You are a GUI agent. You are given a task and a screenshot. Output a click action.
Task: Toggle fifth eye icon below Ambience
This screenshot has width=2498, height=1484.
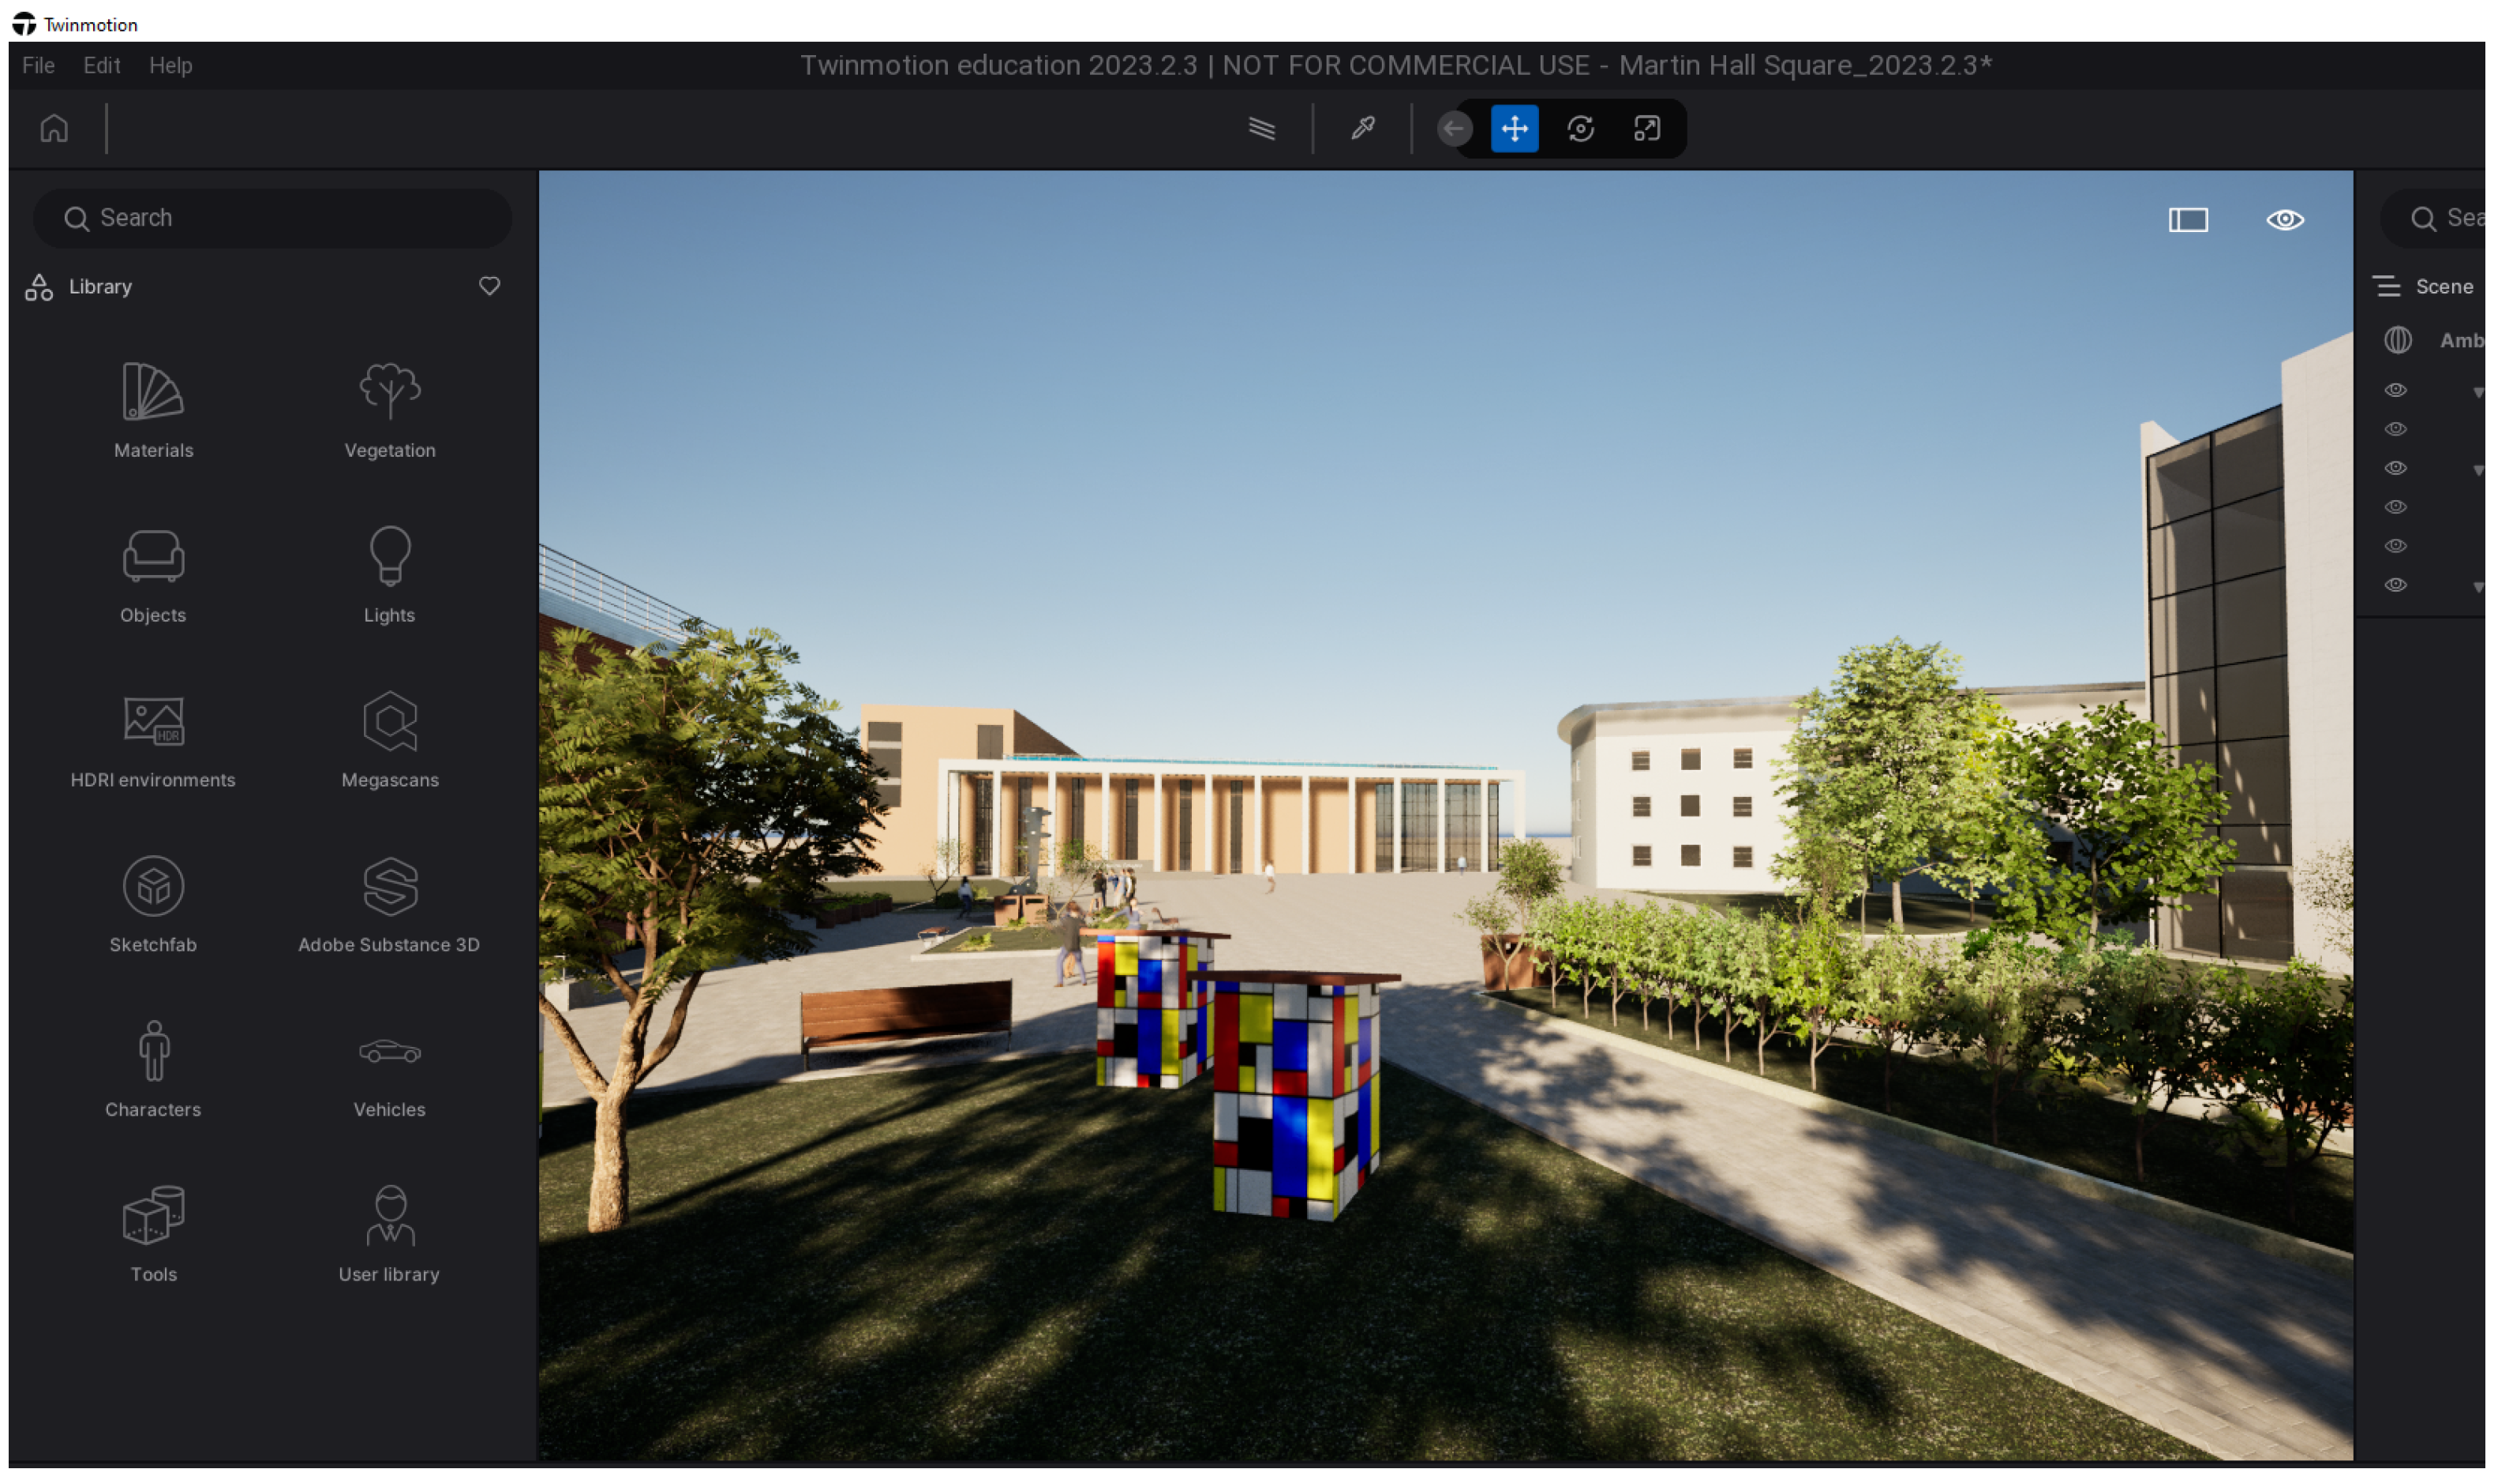(2396, 546)
